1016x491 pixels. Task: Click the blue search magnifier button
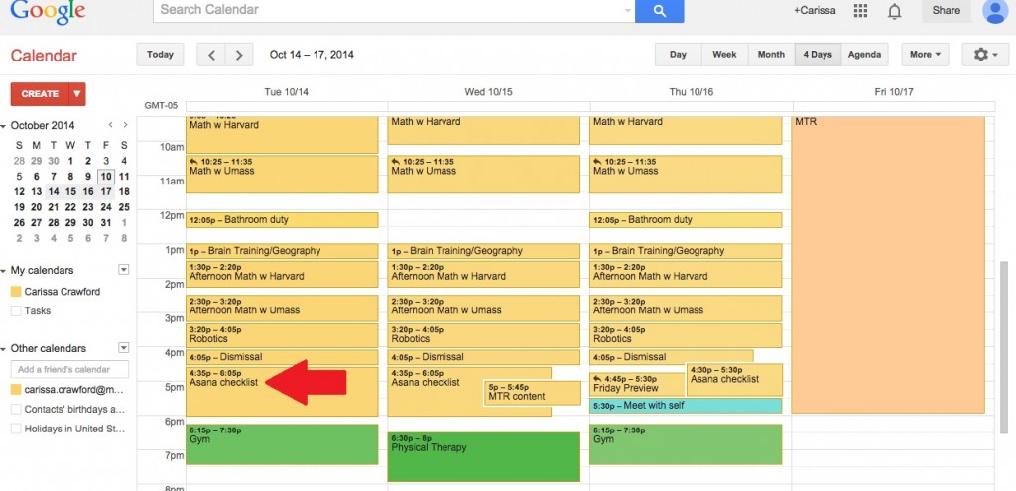click(659, 10)
